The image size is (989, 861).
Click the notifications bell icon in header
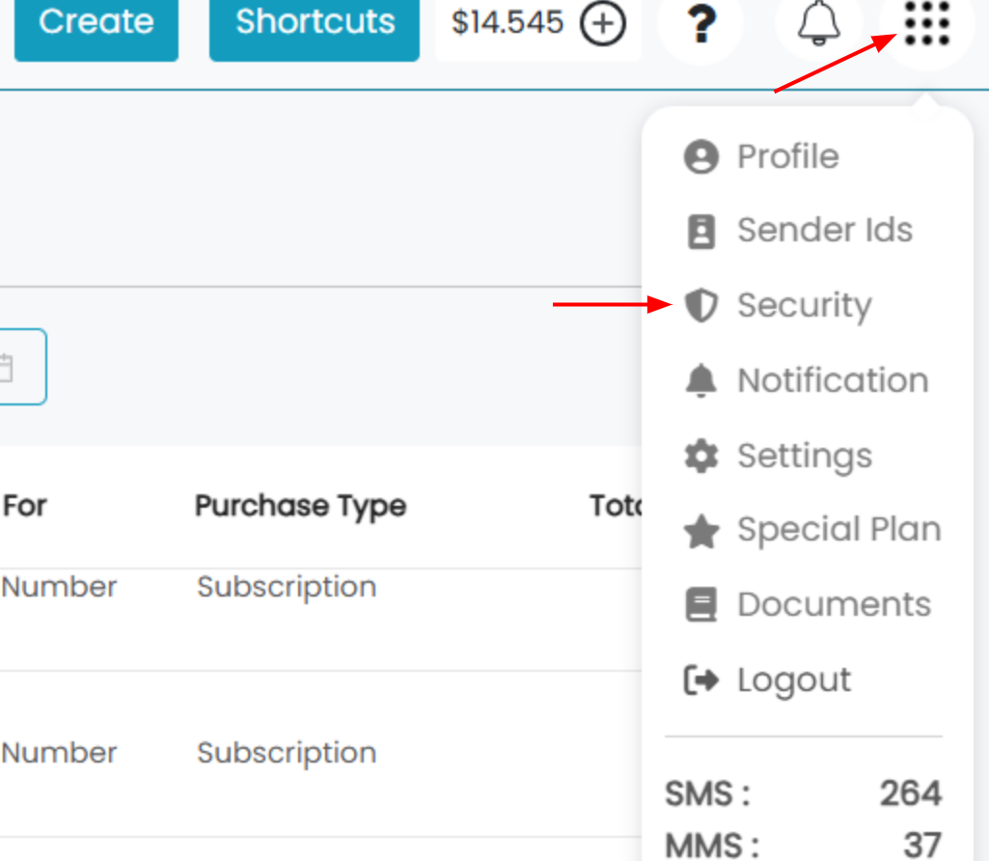point(819,23)
